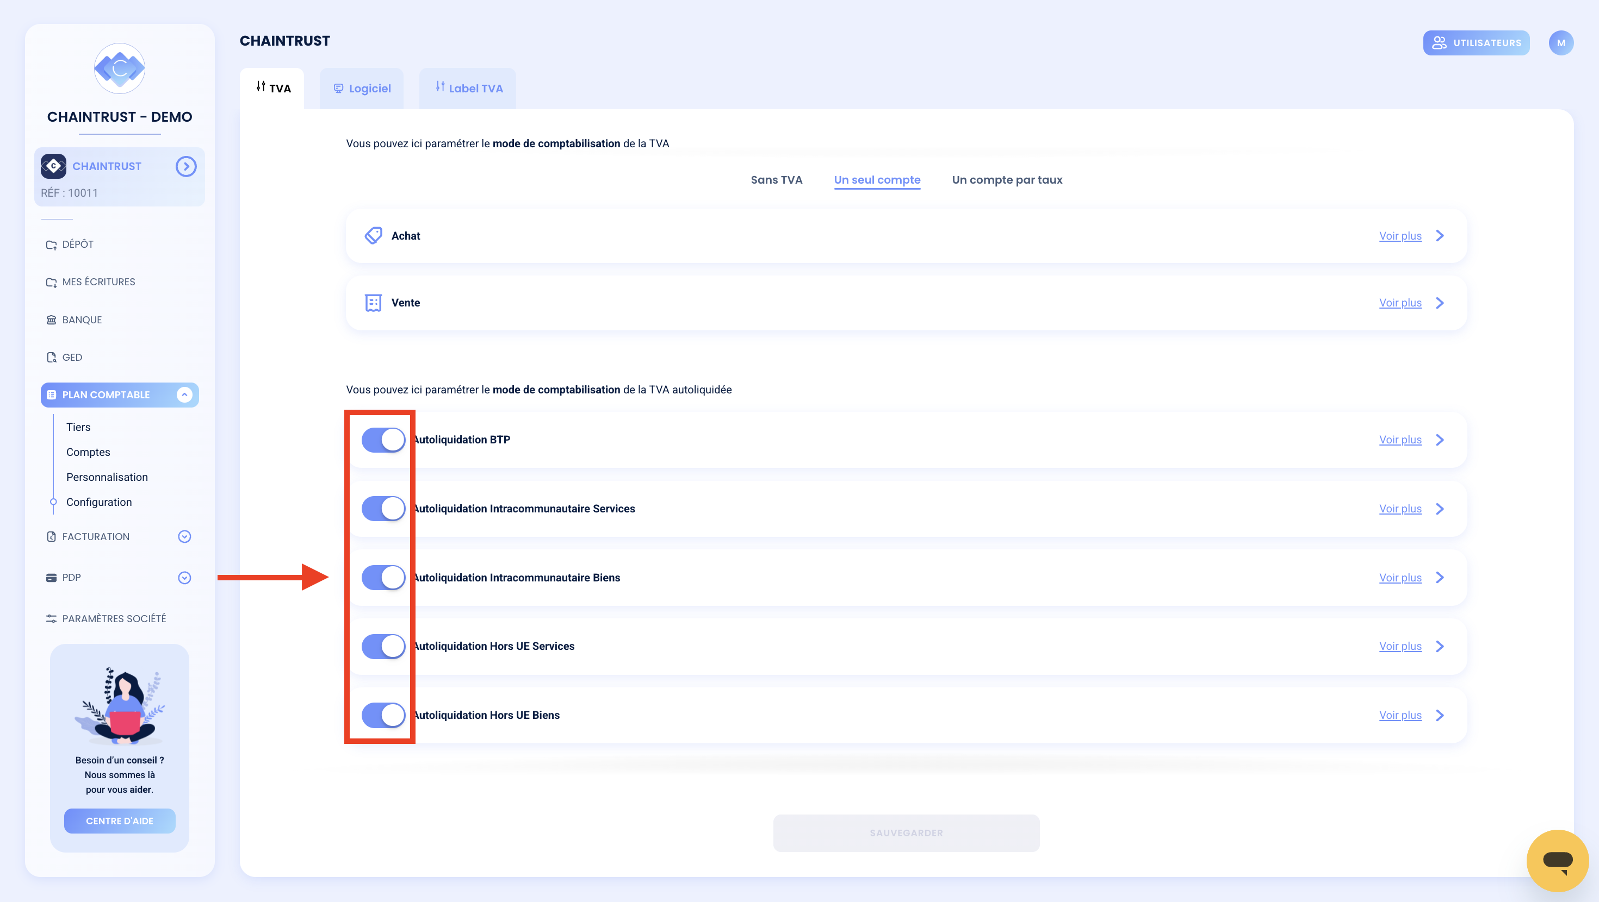Expand Hors UE Services chevron arrow
This screenshot has height=902, width=1599.
[1440, 647]
